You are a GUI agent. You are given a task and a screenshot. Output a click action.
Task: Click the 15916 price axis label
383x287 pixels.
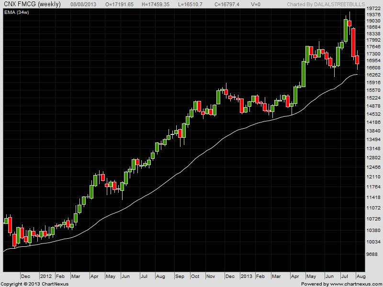point(373,82)
